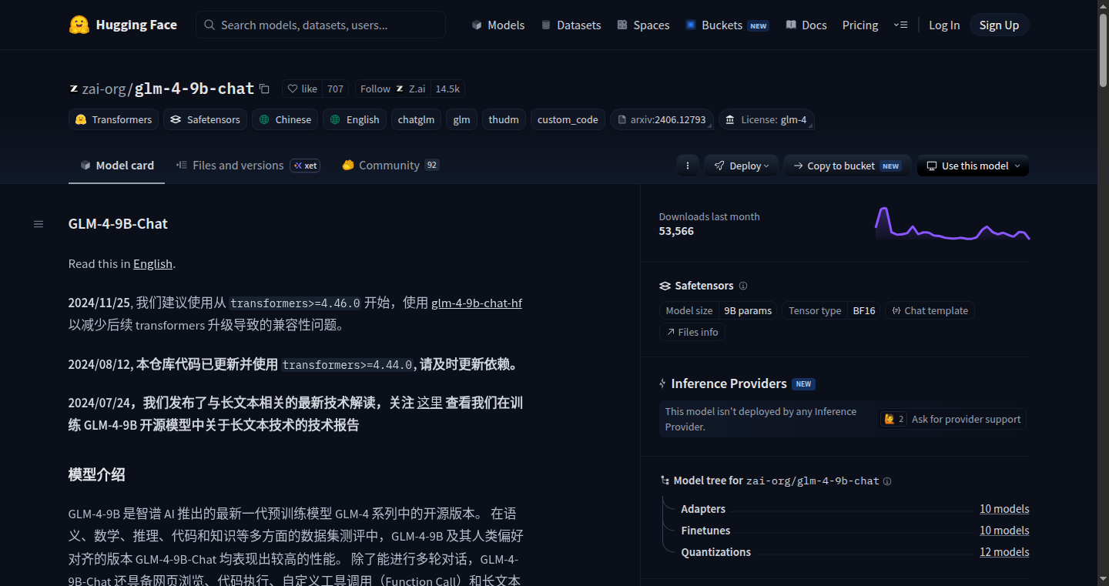Click the like heart button
This screenshot has height=586, width=1109.
tap(302, 89)
